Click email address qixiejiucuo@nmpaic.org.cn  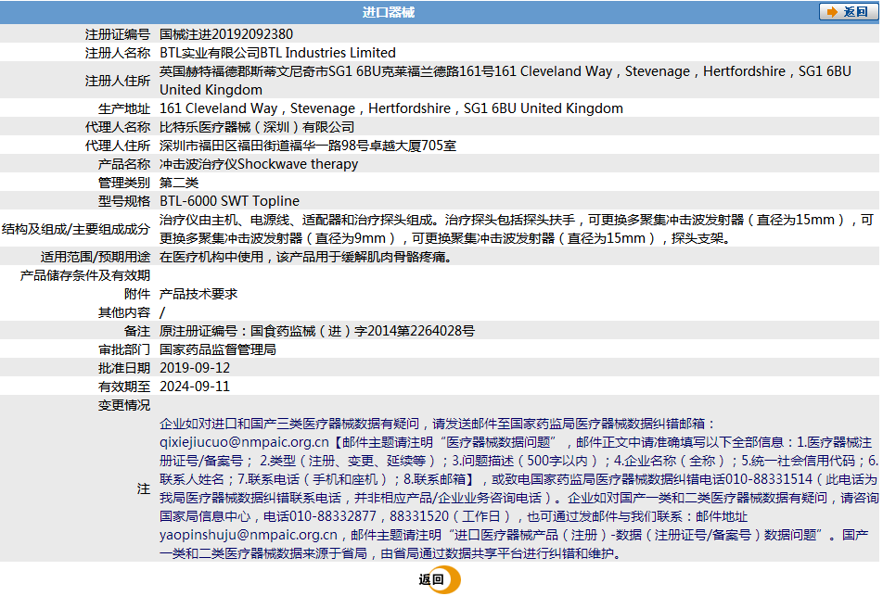click(x=244, y=442)
